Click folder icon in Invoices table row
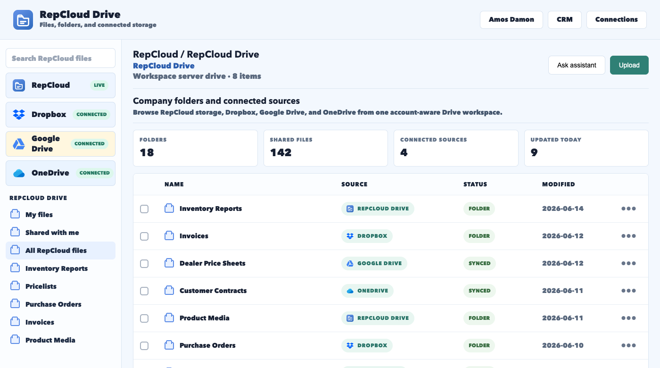Image resolution: width=660 pixels, height=368 pixels. click(x=169, y=236)
